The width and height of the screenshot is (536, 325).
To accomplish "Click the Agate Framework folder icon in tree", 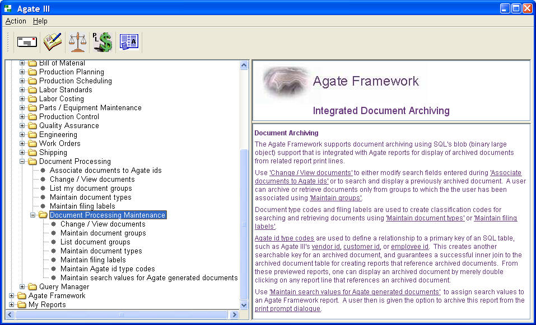I will tap(22, 296).
